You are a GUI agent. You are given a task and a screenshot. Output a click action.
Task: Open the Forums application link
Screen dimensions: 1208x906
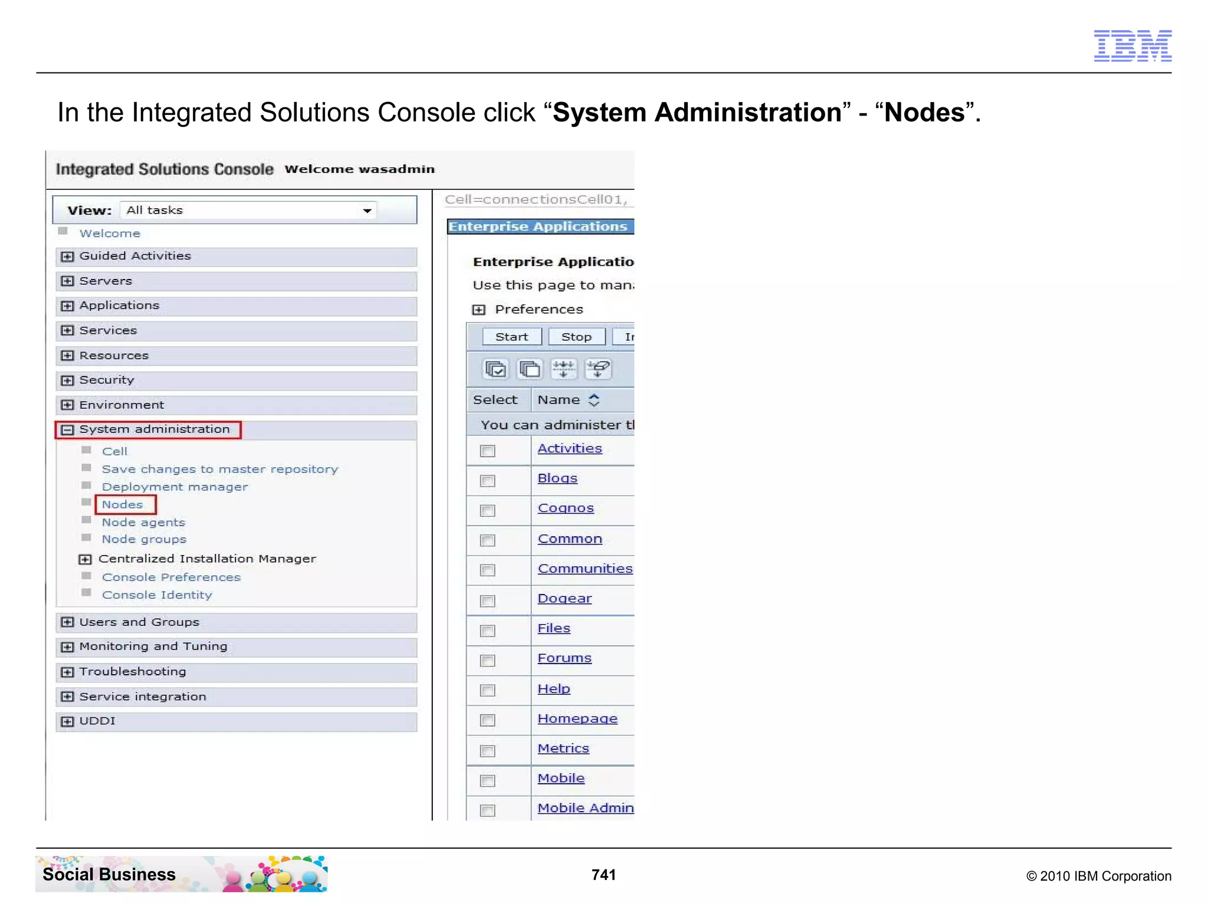[x=564, y=658]
